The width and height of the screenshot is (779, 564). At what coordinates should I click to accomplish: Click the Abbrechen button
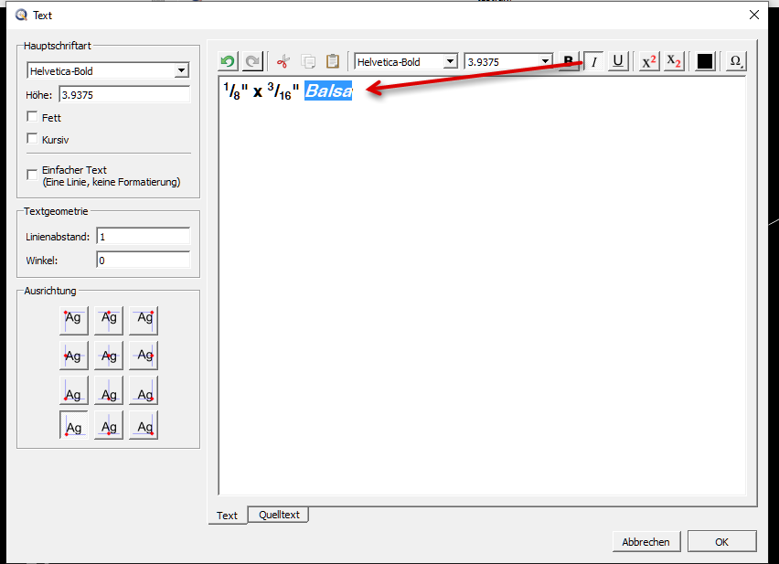point(646,541)
